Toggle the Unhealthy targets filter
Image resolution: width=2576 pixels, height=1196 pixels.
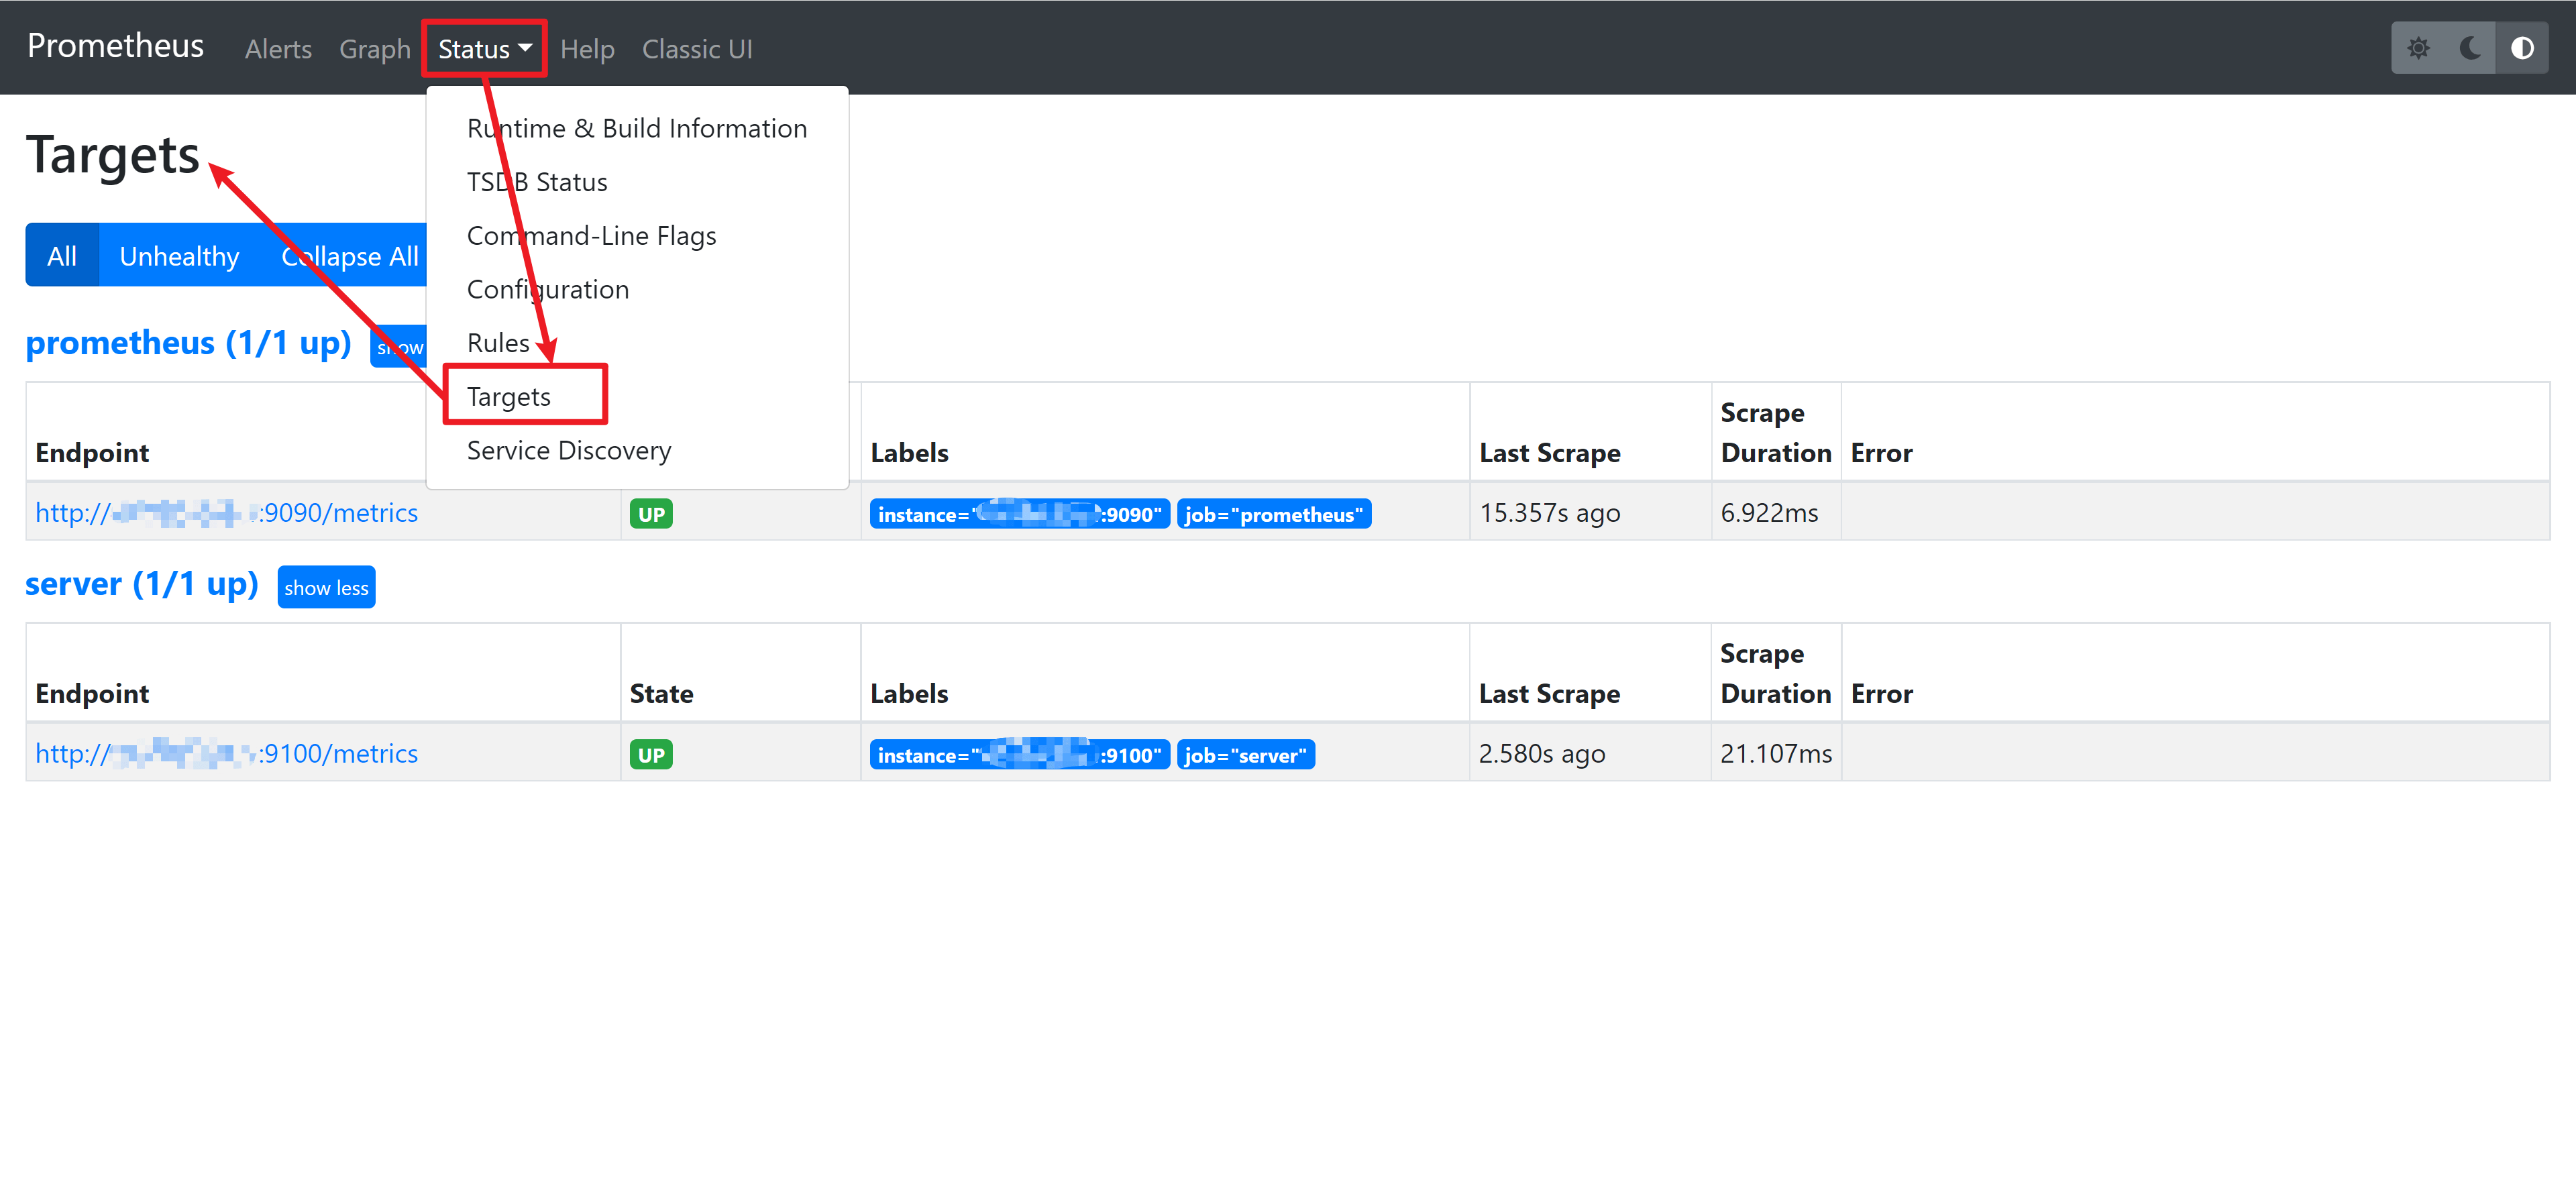tap(179, 256)
